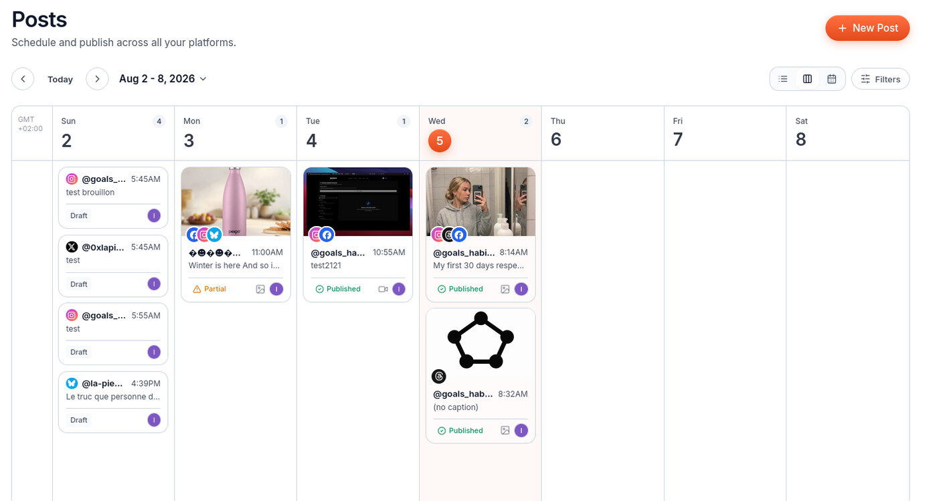Click Wednesday post count badge 2
This screenshot has height=501, width=937.
526,121
